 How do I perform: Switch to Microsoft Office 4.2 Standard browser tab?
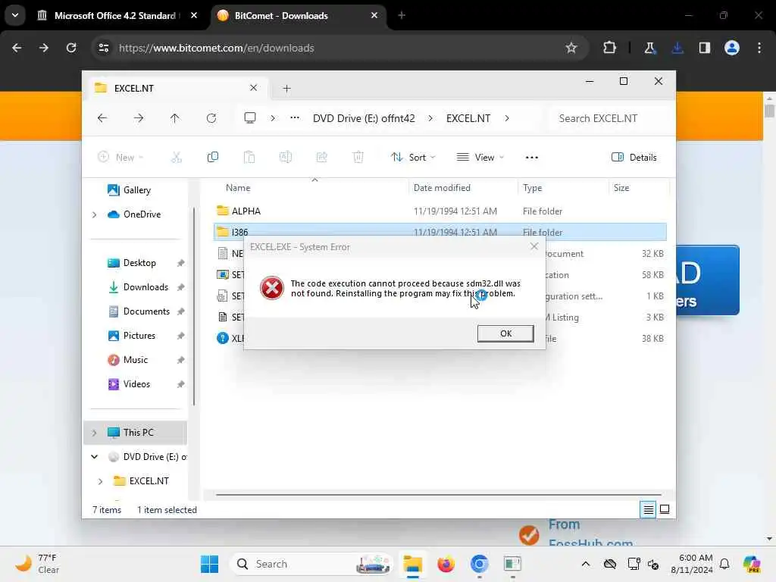coord(115,16)
